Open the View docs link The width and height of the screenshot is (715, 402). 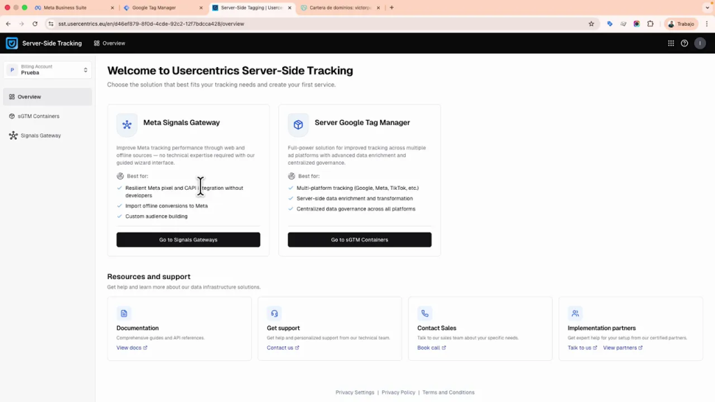tap(132, 348)
